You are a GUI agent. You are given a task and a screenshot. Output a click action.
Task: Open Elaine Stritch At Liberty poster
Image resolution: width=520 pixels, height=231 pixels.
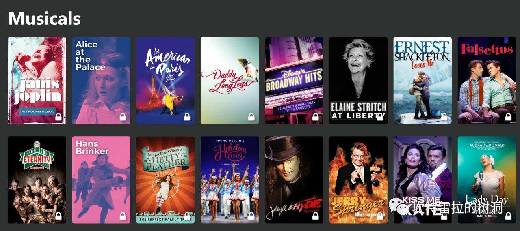[358, 81]
